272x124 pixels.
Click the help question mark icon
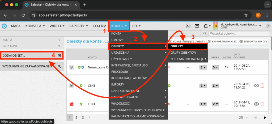[x=268, y=26]
